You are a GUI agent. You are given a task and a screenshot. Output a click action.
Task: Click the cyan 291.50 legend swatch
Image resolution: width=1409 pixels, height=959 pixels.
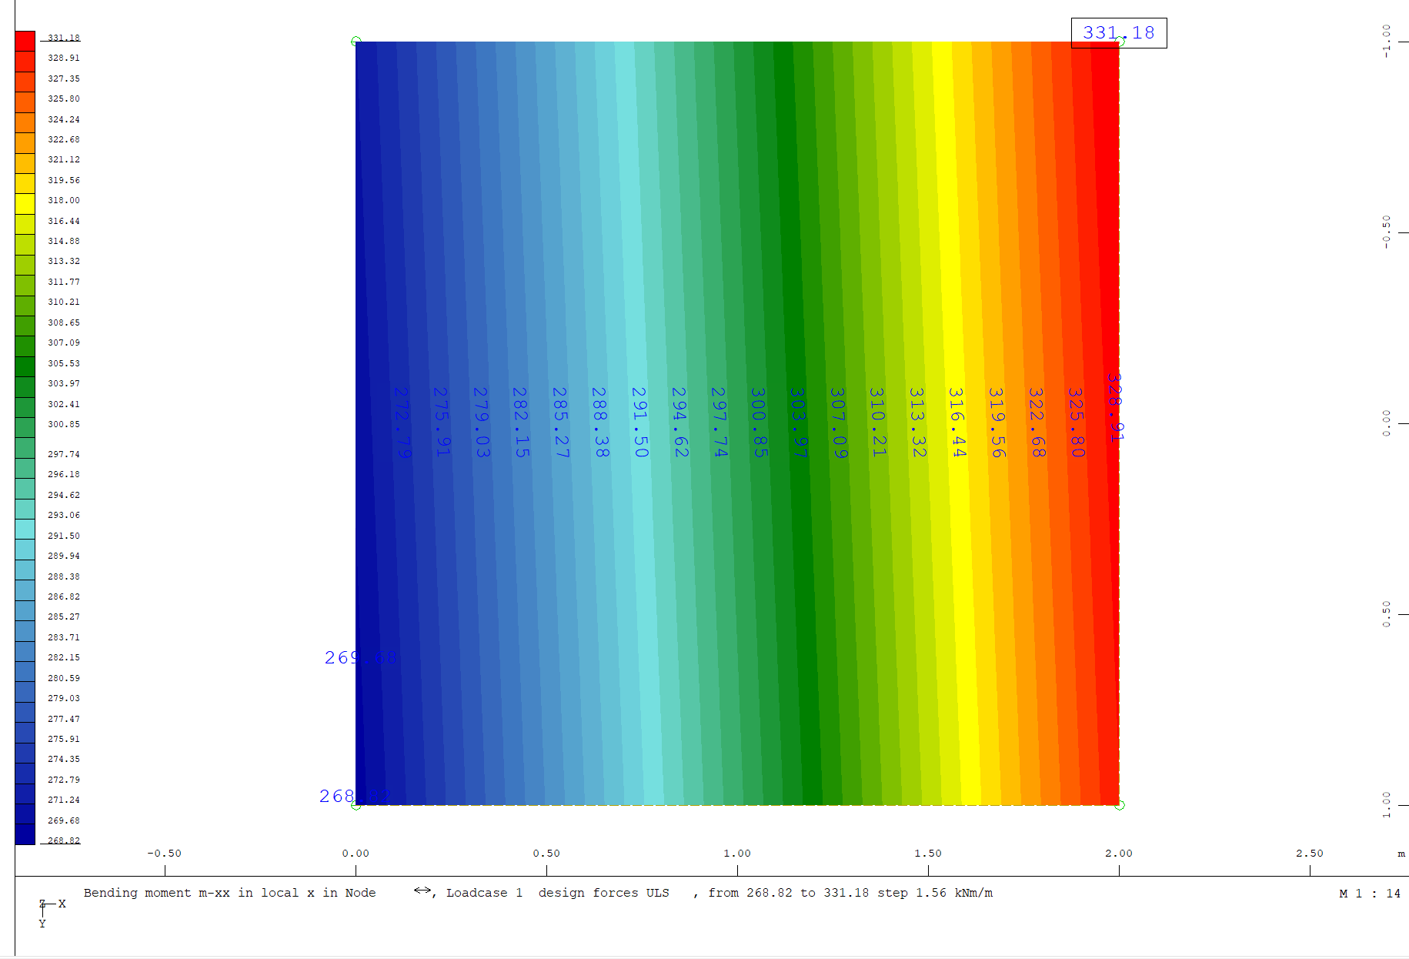click(25, 530)
